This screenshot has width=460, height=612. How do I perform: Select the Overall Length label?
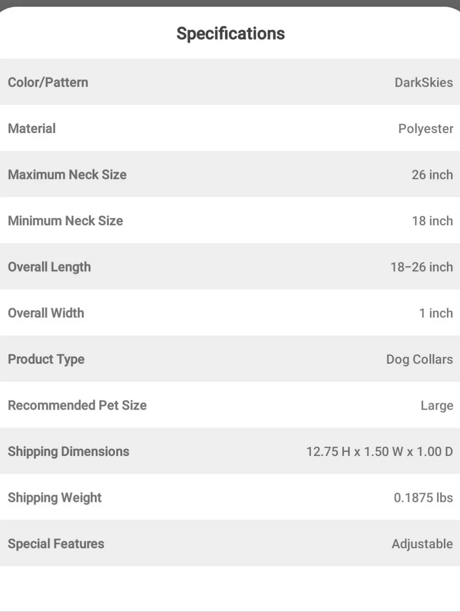pos(49,267)
